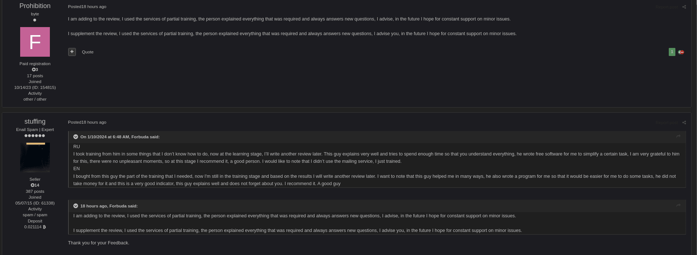Click the green reaction count badge showing "1"
Viewport: 697px width, 255px height.
pos(672,52)
